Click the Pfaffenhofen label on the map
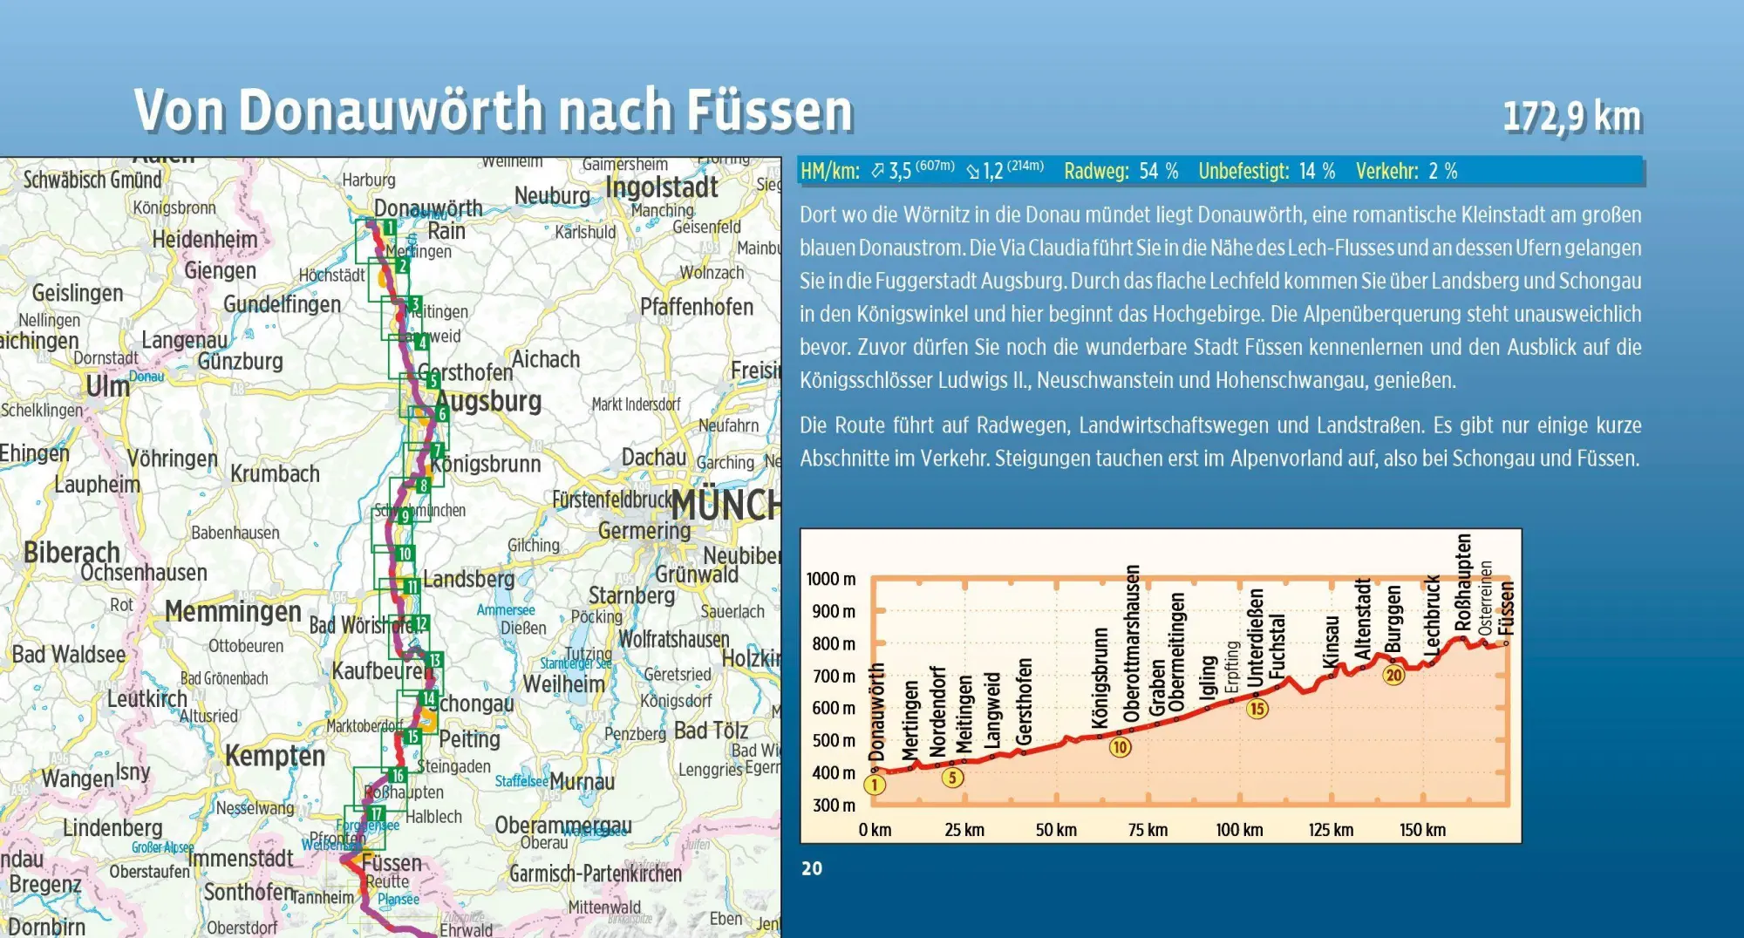Image resolution: width=1744 pixels, height=938 pixels. [697, 307]
